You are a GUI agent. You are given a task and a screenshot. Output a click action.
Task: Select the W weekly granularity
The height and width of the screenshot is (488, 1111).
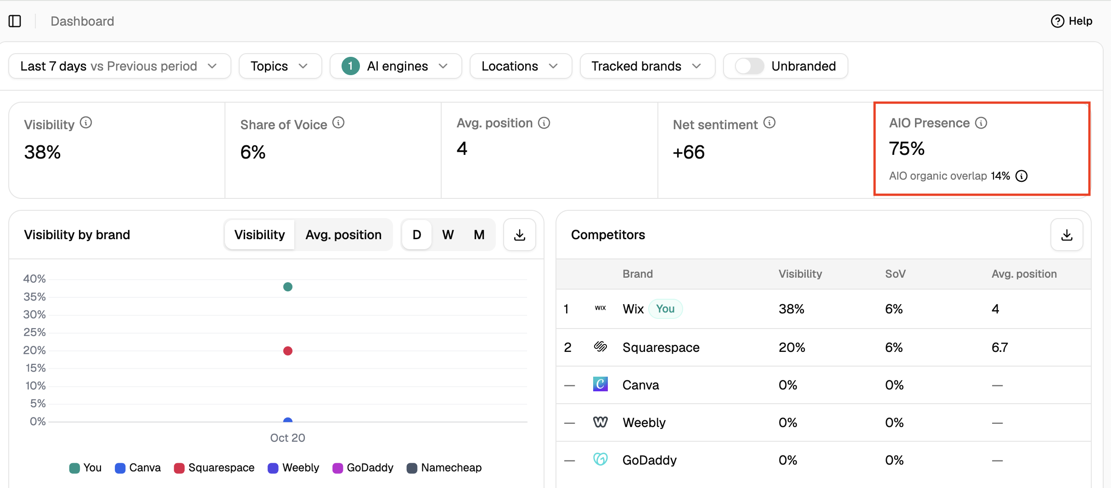point(448,235)
